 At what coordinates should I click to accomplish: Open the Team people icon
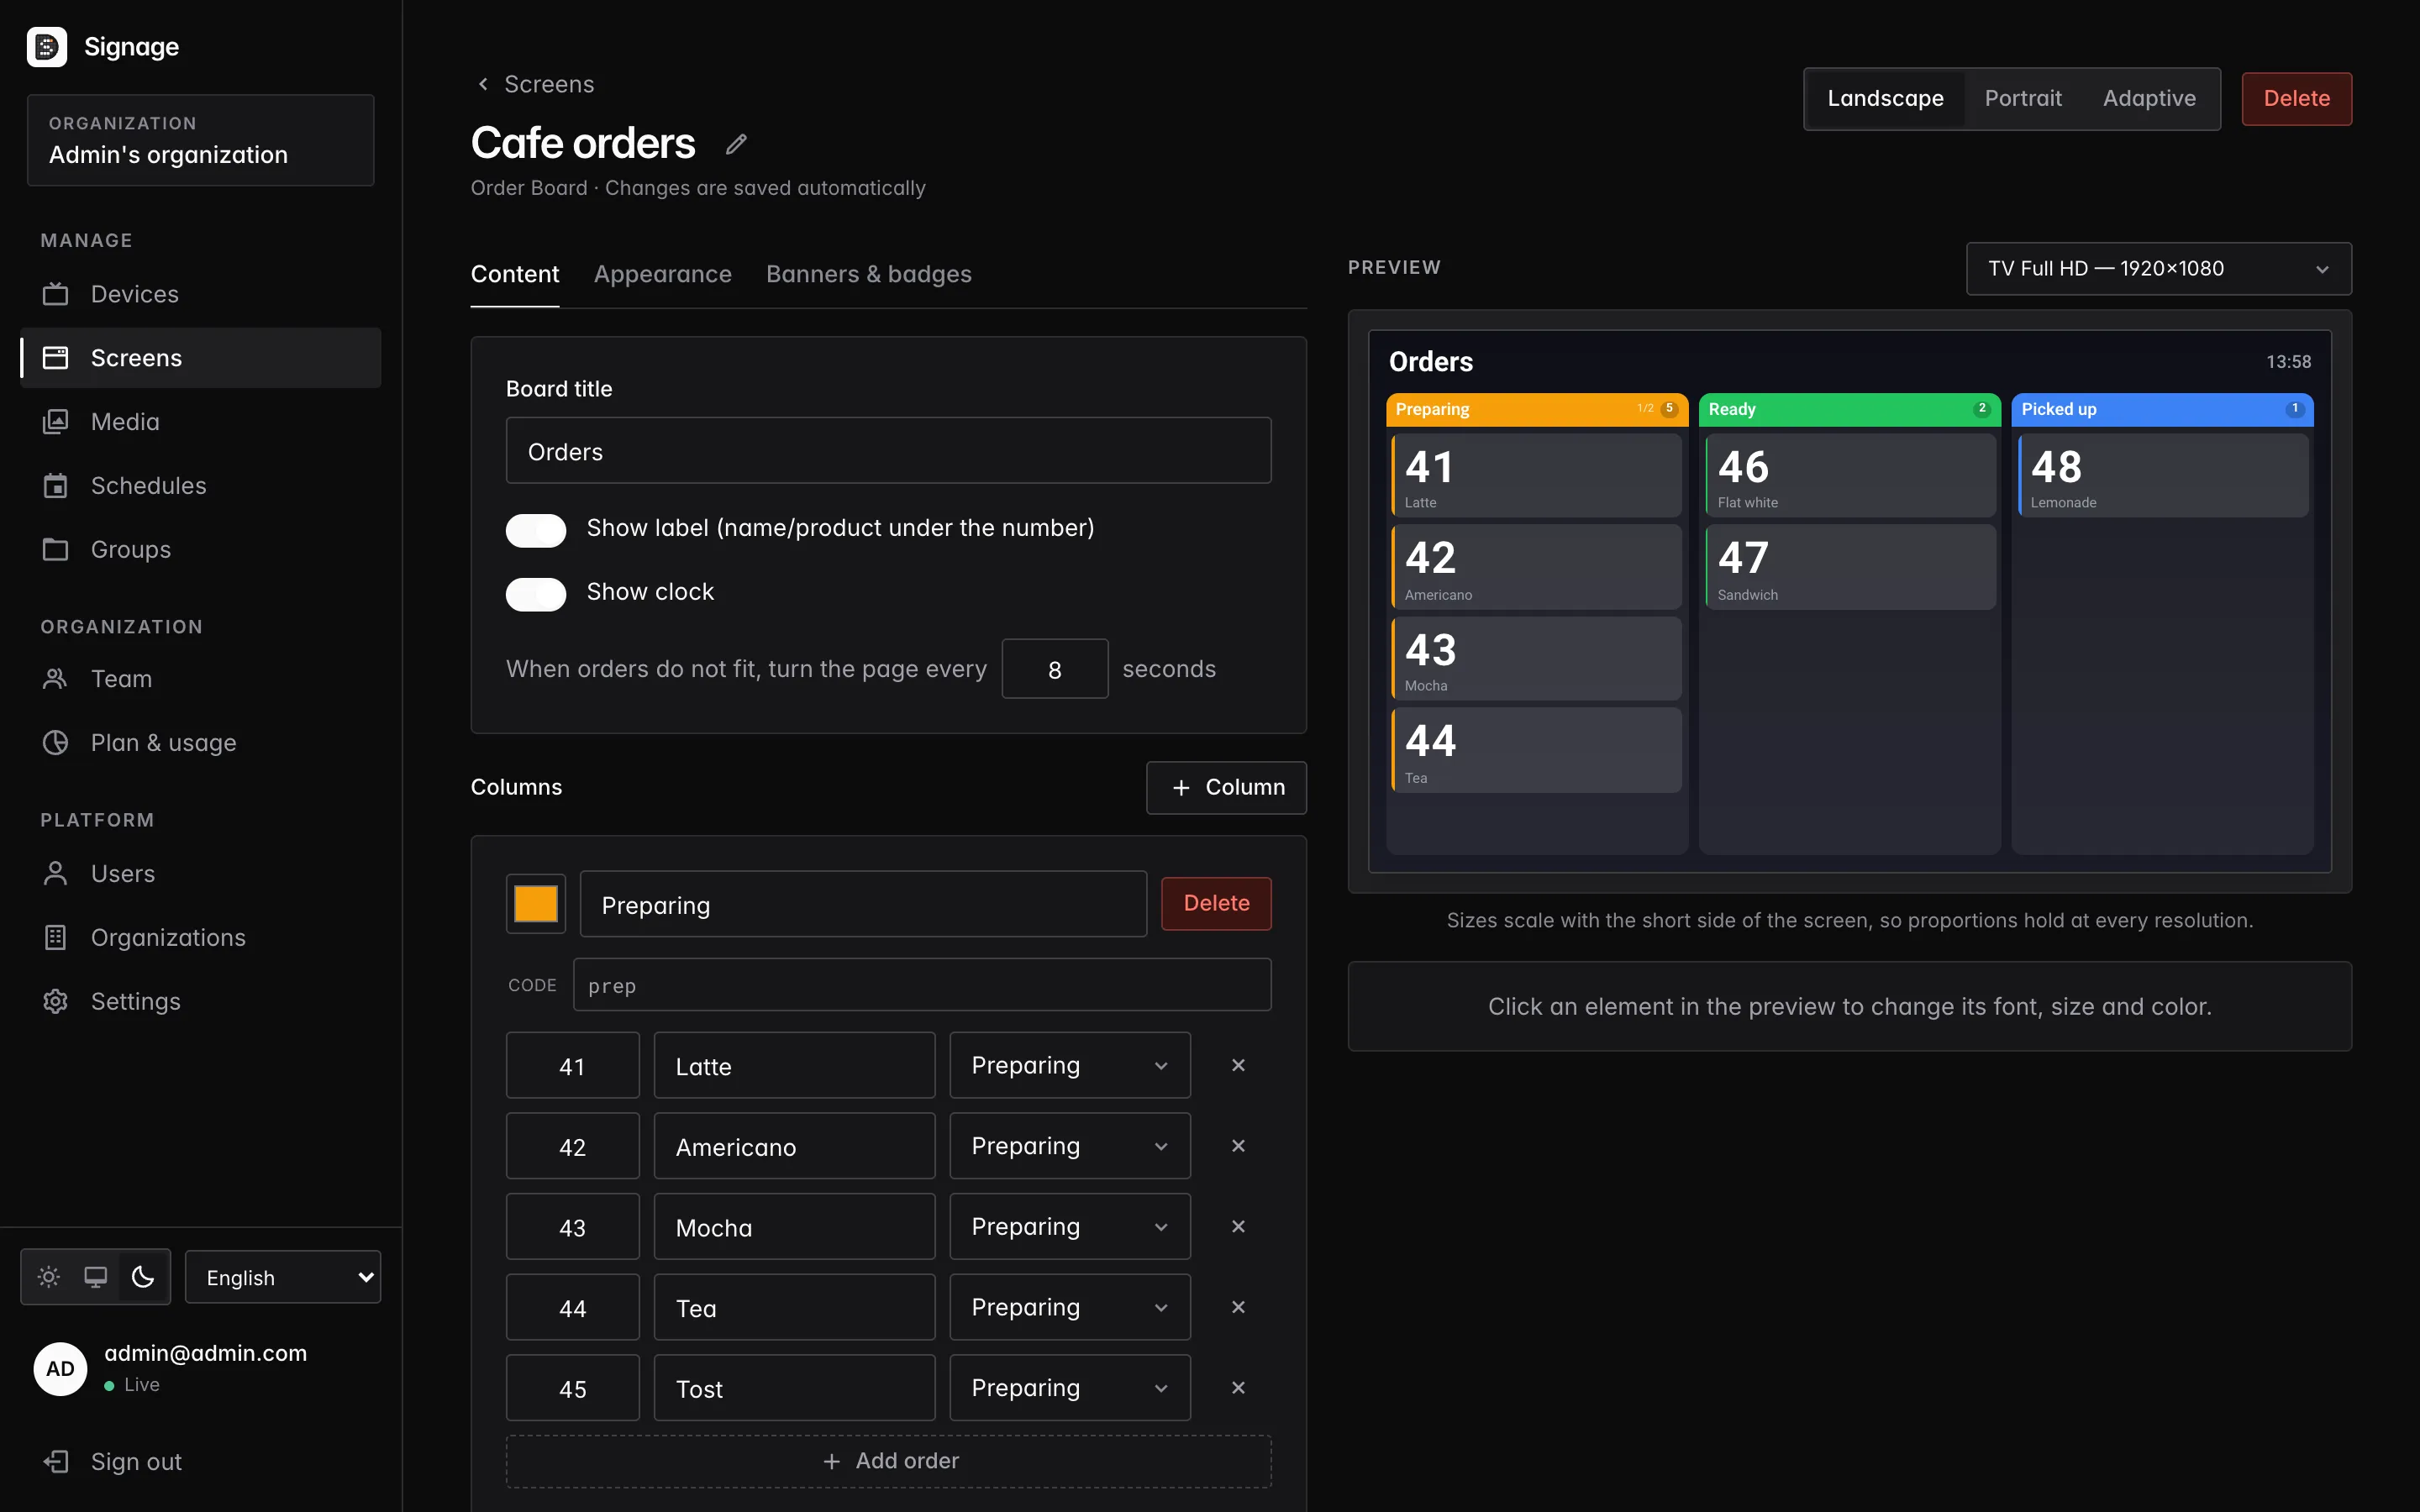coord(55,679)
